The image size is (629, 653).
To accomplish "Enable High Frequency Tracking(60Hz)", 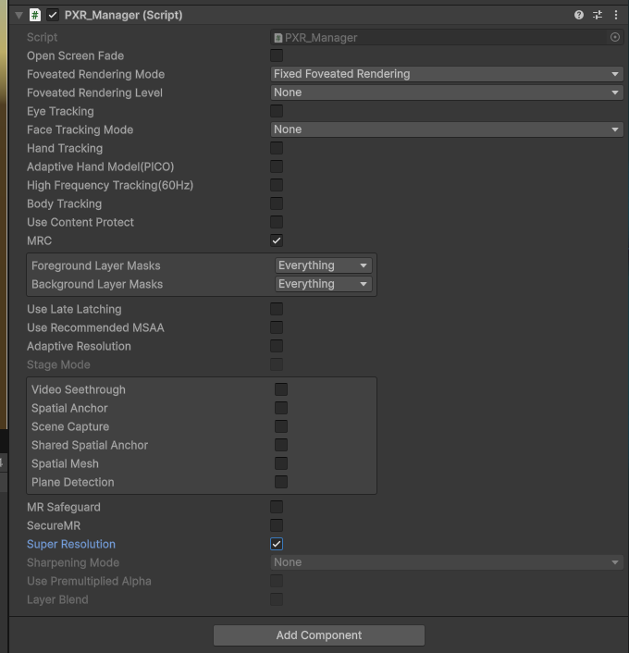I will (277, 185).
